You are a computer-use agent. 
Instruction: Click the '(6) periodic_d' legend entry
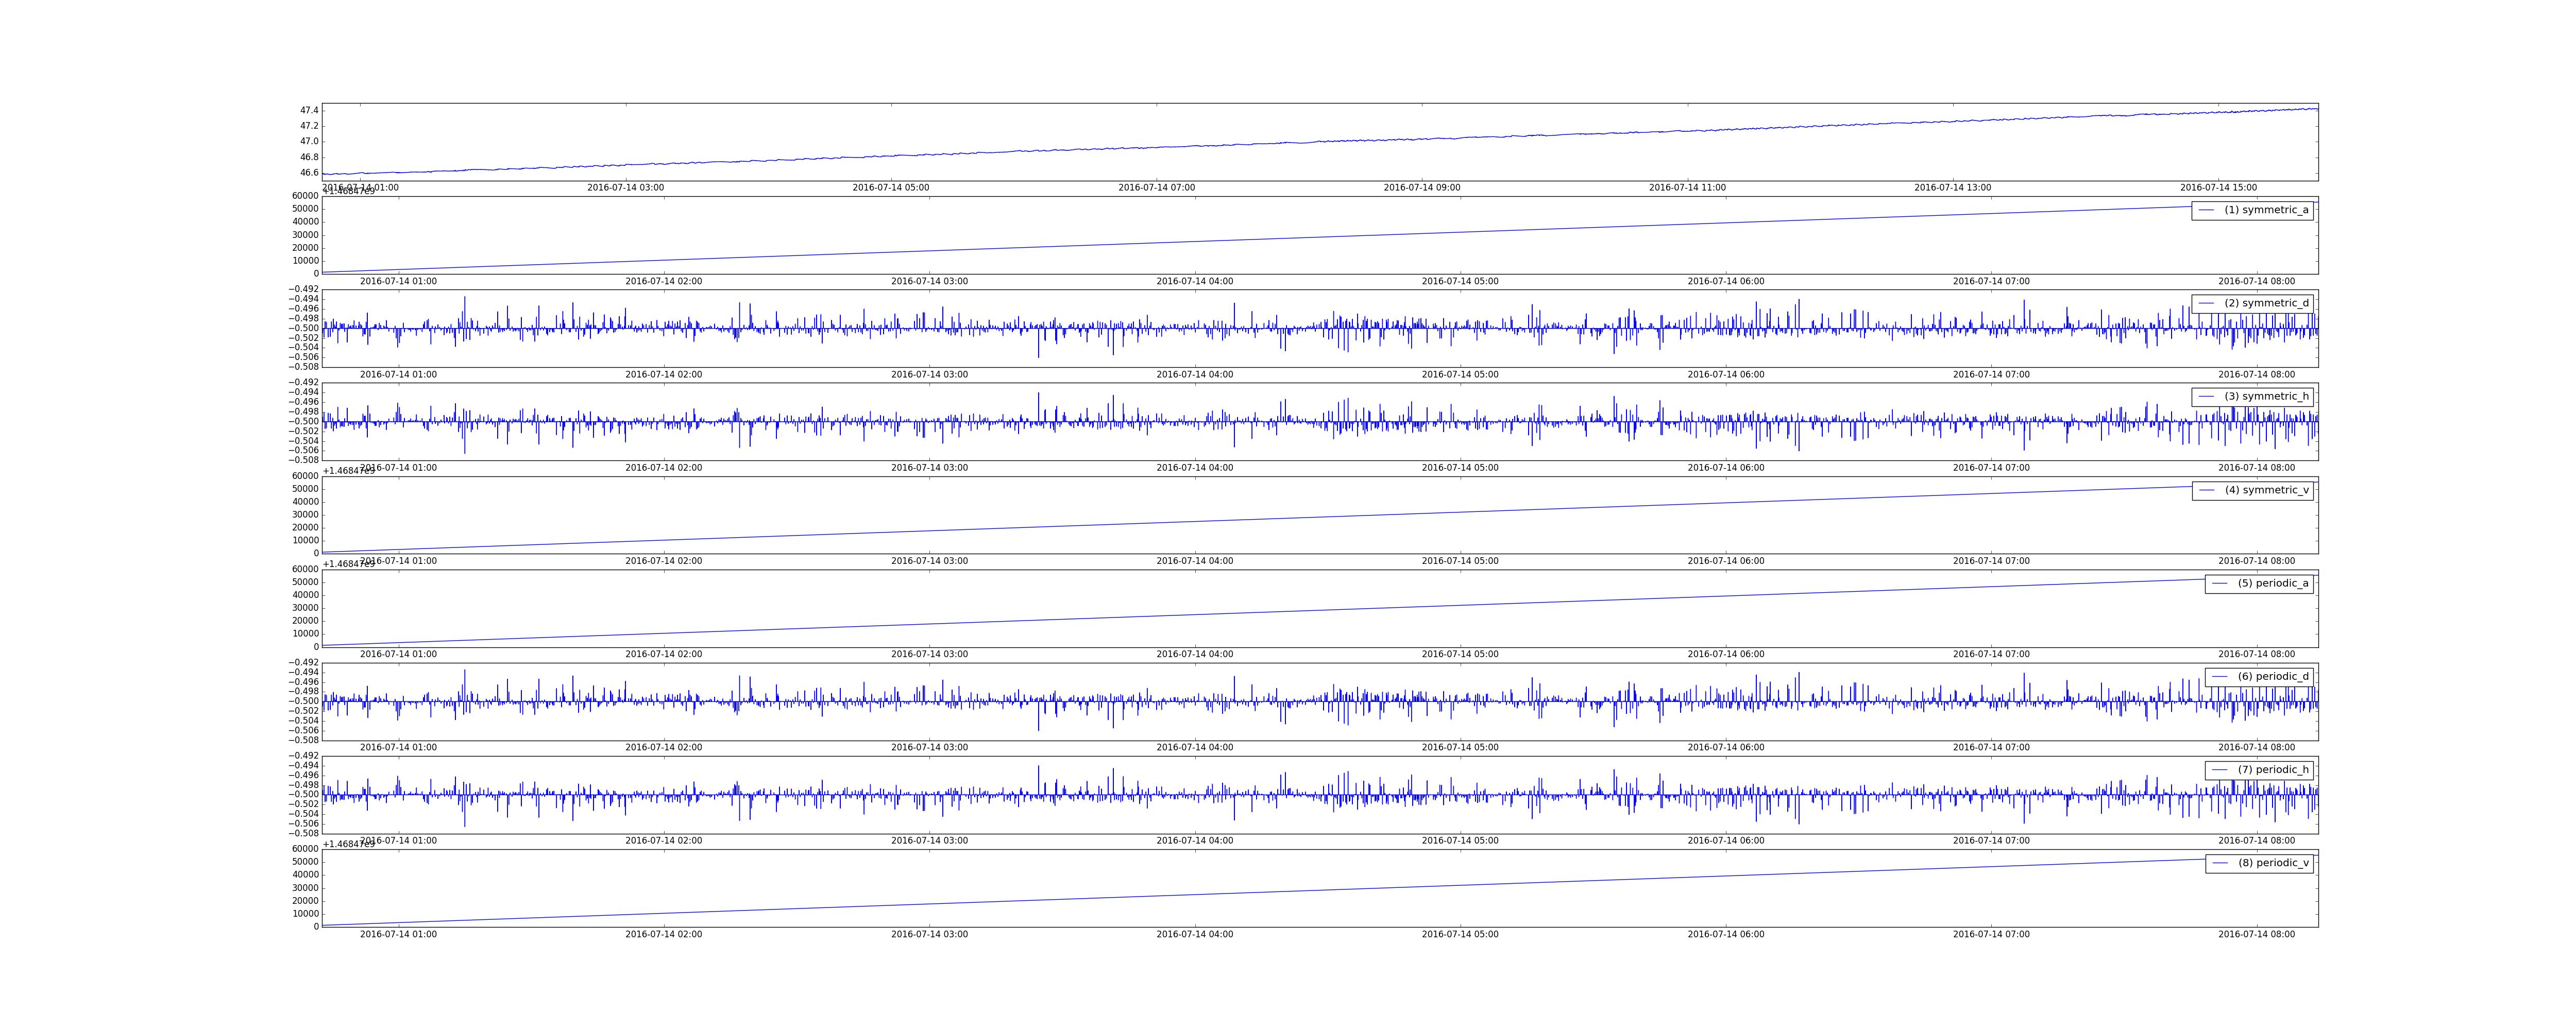[2273, 676]
